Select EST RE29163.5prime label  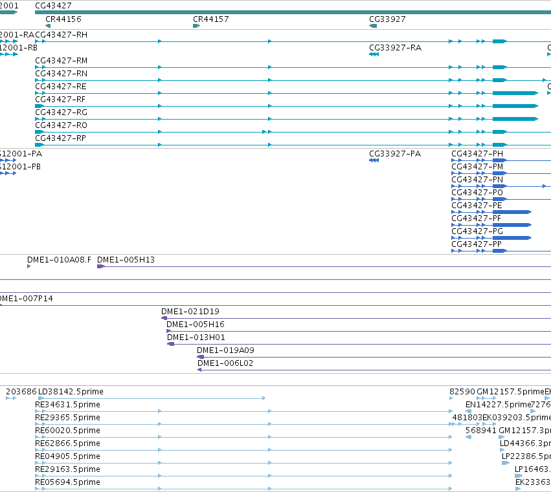67,470
